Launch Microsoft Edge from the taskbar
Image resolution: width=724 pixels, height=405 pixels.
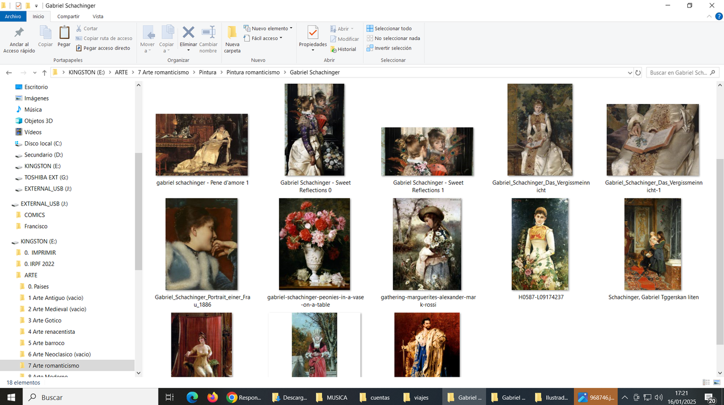click(192, 397)
